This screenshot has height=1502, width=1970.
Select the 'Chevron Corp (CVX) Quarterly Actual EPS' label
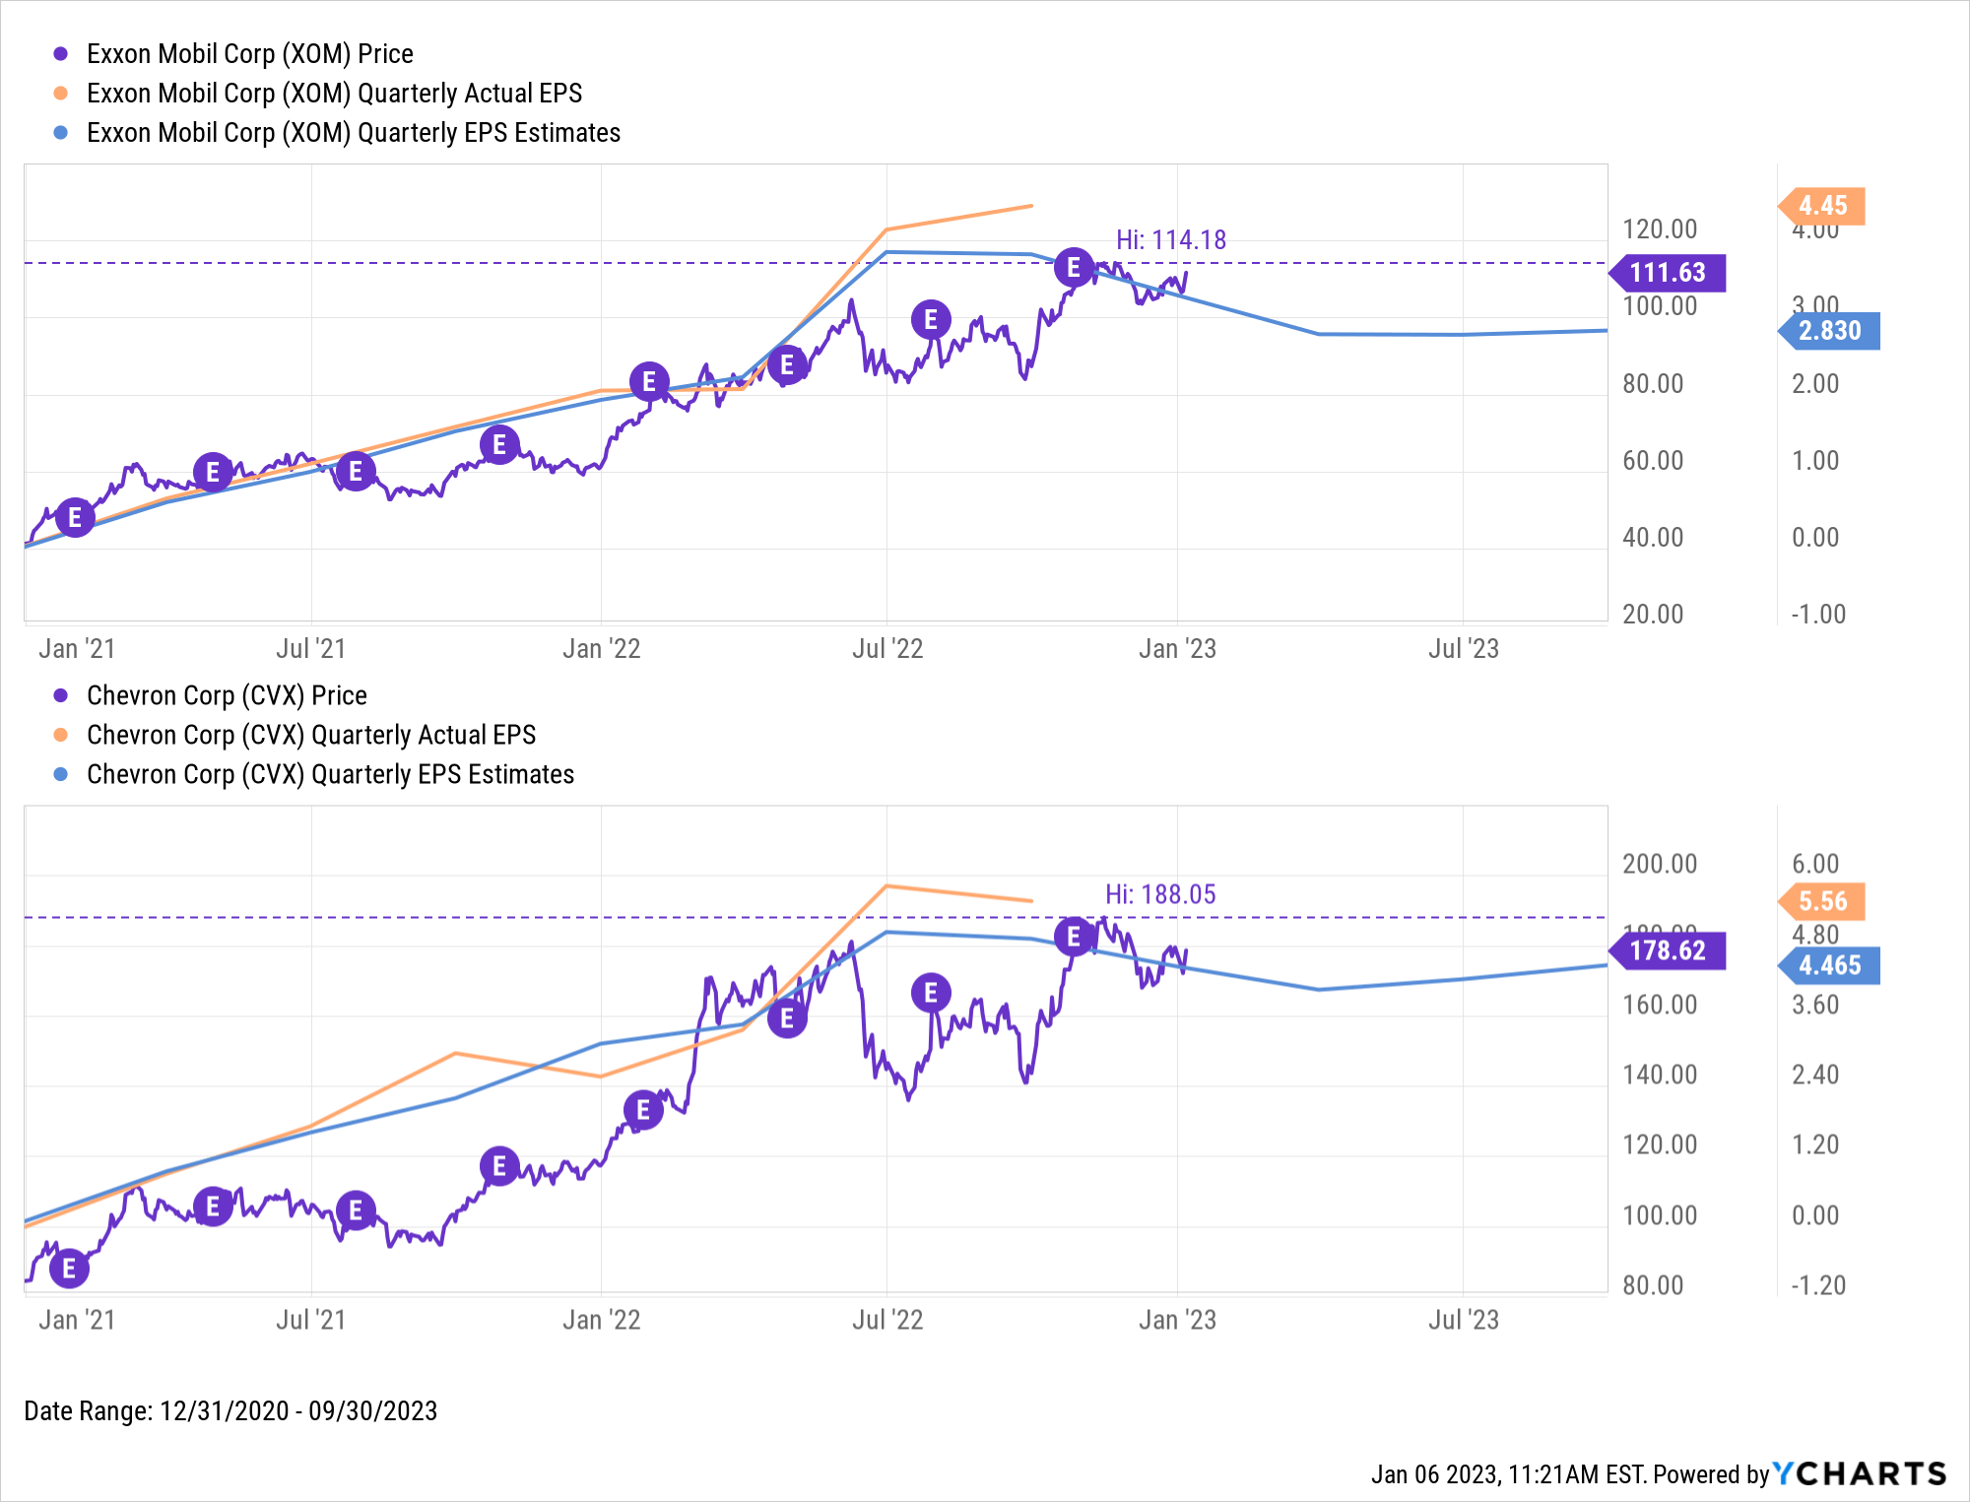(x=311, y=735)
